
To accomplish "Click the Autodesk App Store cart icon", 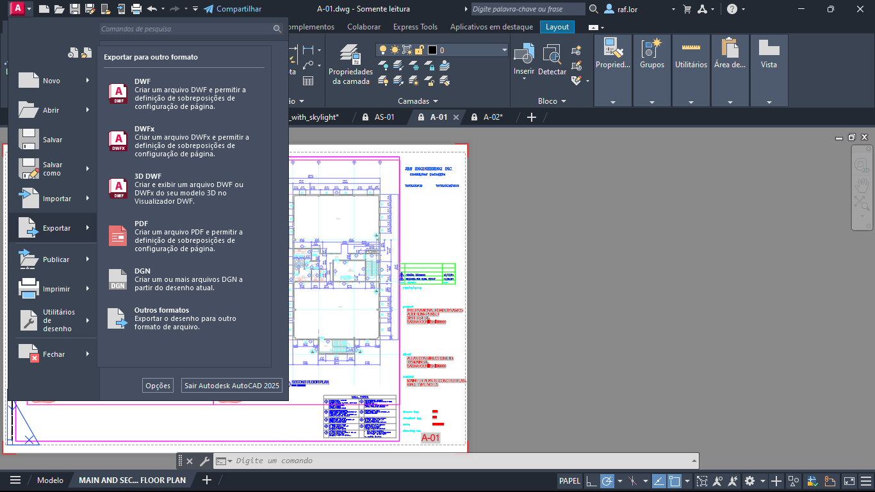I will click(x=687, y=9).
